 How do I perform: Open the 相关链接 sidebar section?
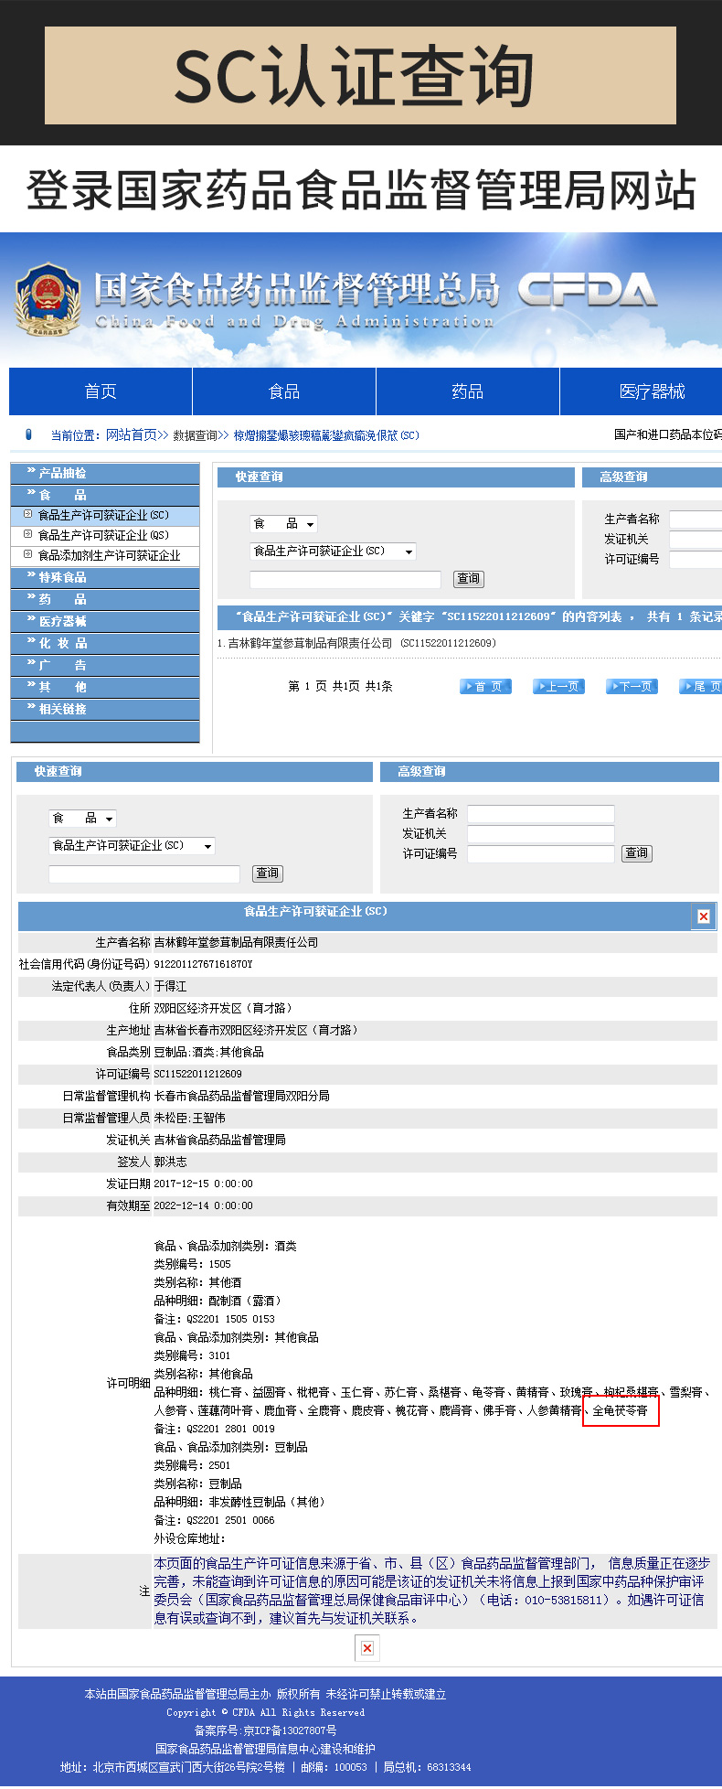(x=104, y=709)
